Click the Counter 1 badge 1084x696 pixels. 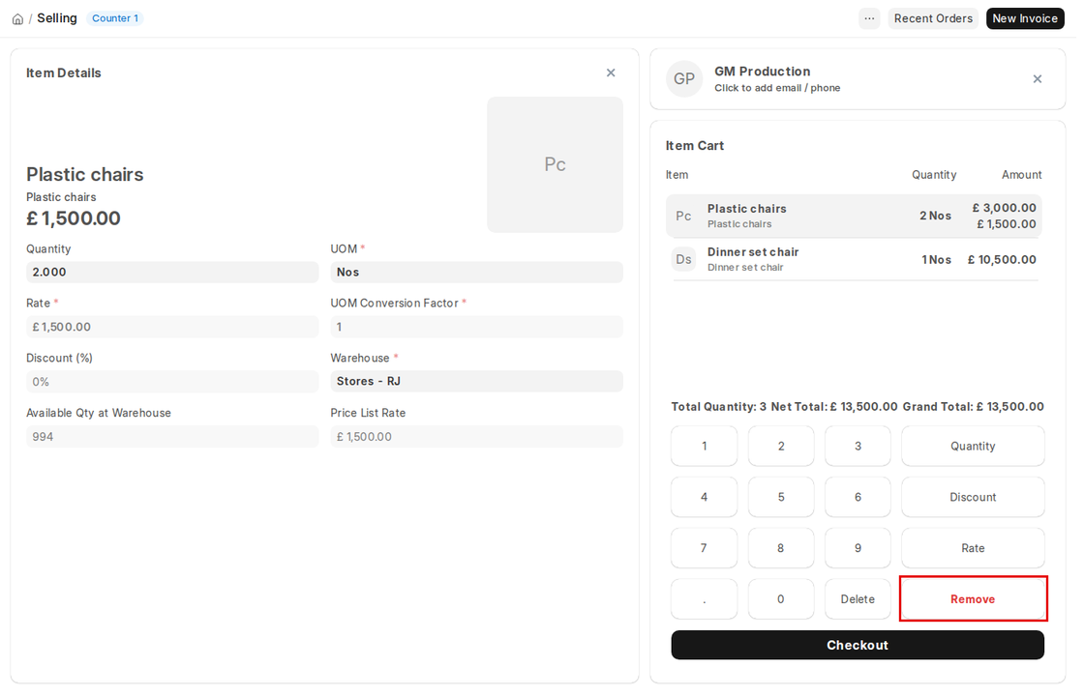(x=115, y=18)
